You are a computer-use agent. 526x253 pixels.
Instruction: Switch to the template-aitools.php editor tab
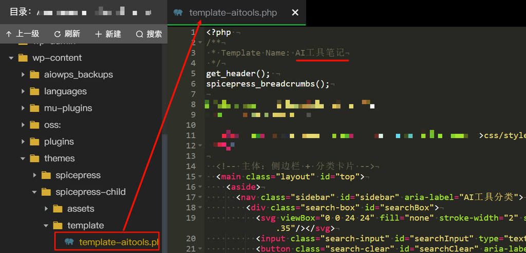pyautogui.click(x=233, y=13)
